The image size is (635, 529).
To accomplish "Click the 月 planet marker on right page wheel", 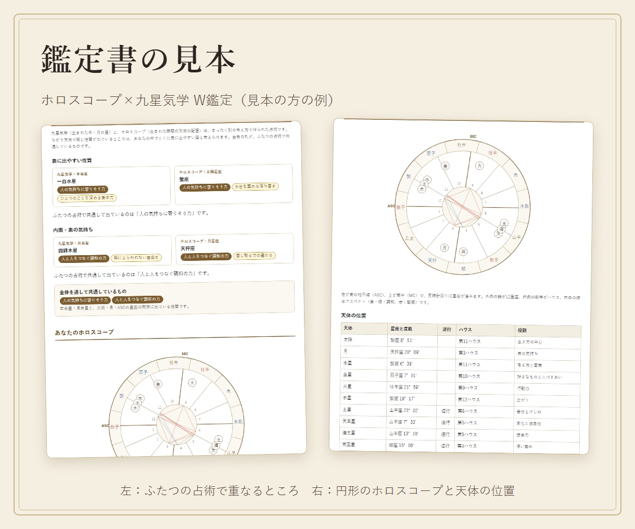I will (444, 248).
